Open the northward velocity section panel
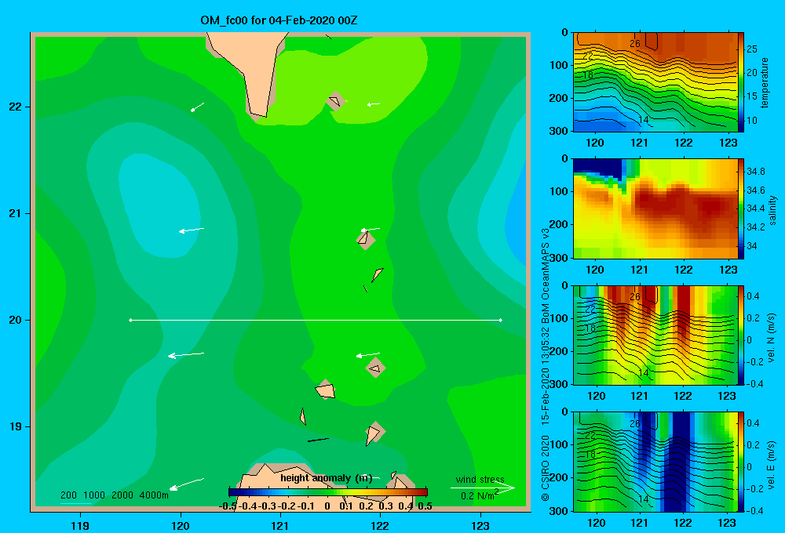Image resolution: width=785 pixels, height=533 pixels. tap(655, 335)
